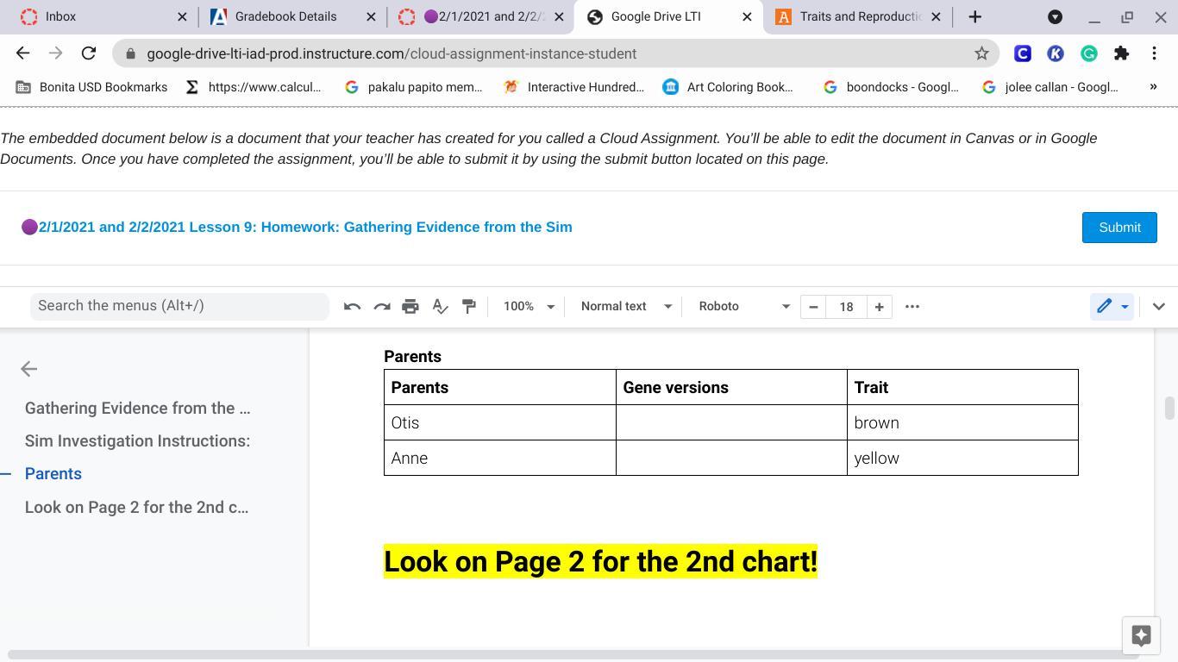Reload the current page
This screenshot has width=1178, height=662.
tap(88, 53)
